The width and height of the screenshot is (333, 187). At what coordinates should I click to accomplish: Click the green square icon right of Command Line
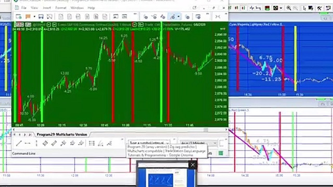point(221,153)
